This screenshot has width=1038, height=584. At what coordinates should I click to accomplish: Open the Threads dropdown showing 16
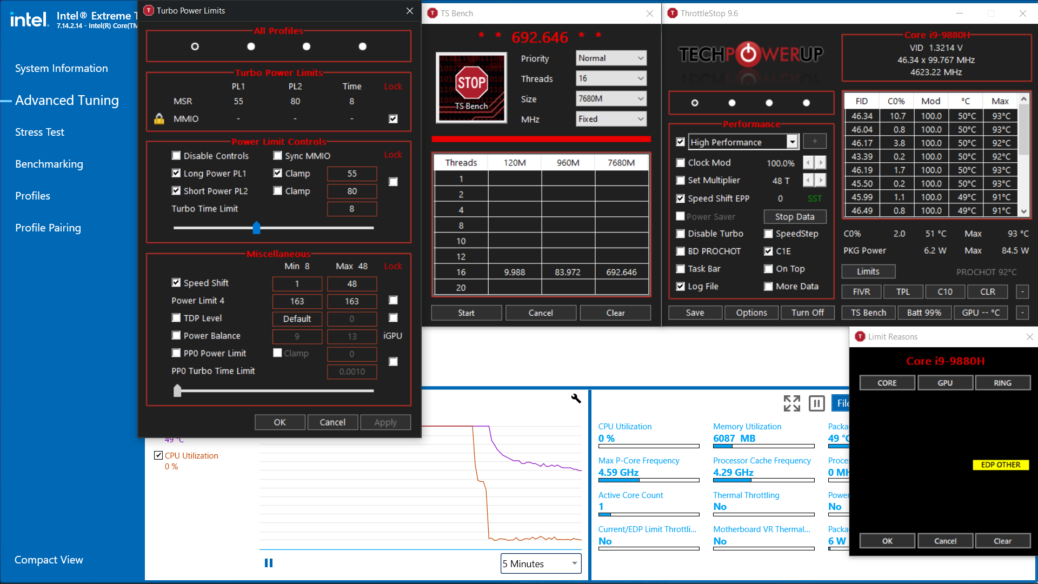coord(611,78)
